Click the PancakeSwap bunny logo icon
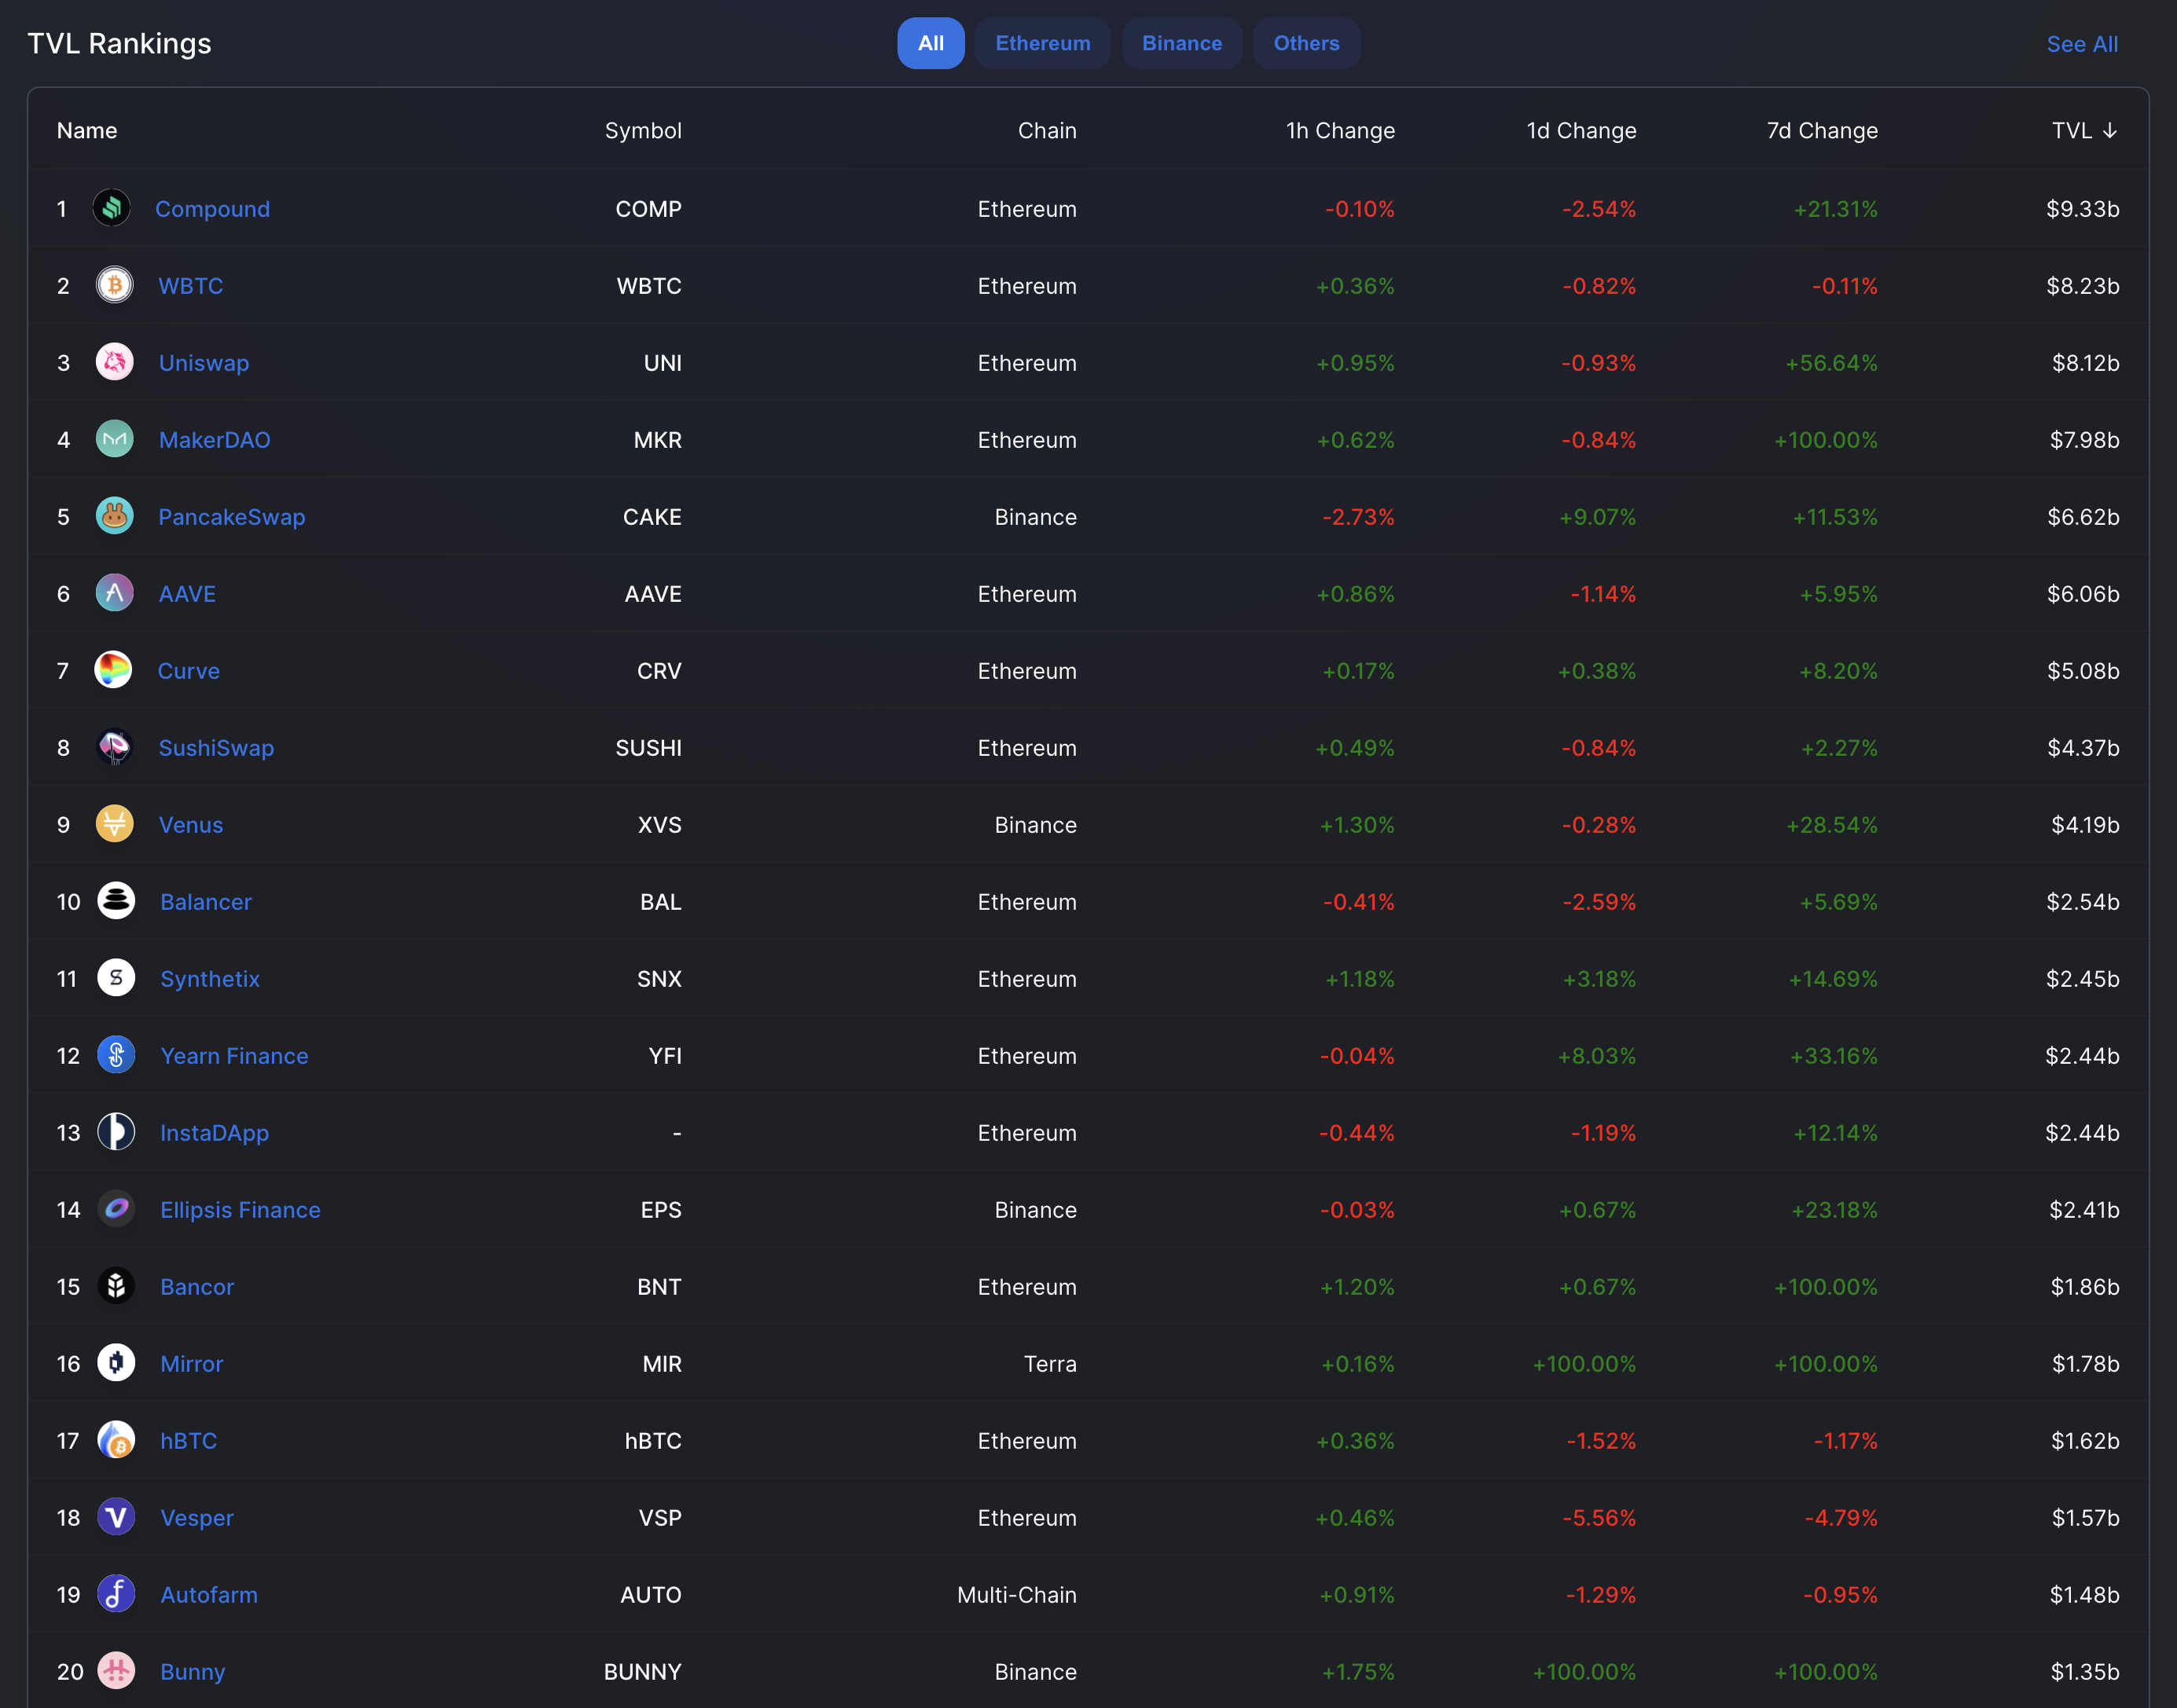This screenshot has width=2177, height=1708. (x=114, y=516)
